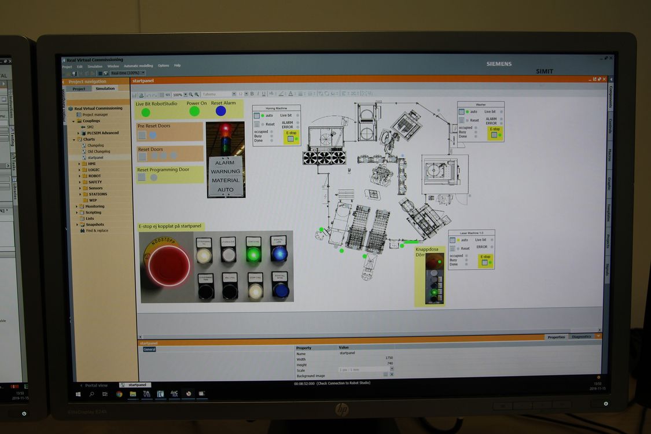Screen dimensions: 651x434
Task: Click the taskbar search magnifier icon
Action: (x=92, y=394)
